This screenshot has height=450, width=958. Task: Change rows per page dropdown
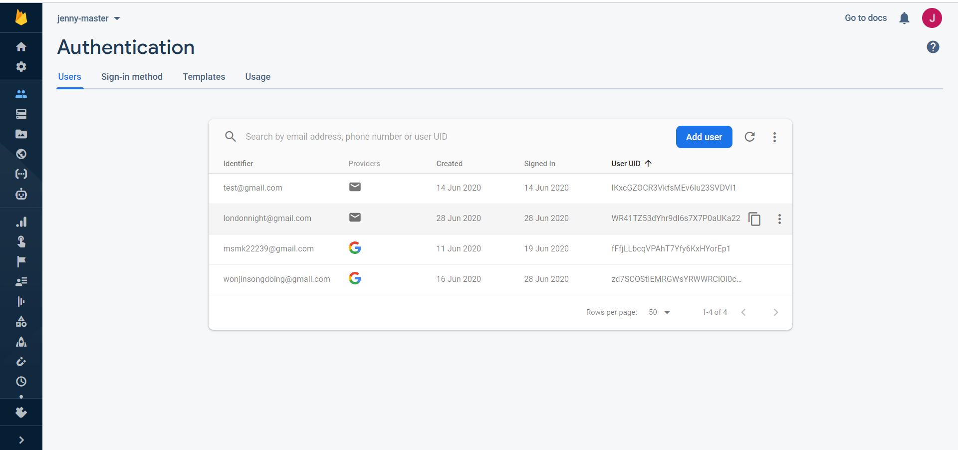point(659,312)
